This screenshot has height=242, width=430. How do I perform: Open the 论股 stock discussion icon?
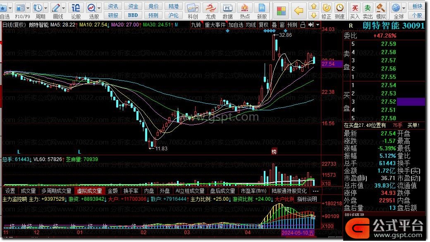point(76,8)
